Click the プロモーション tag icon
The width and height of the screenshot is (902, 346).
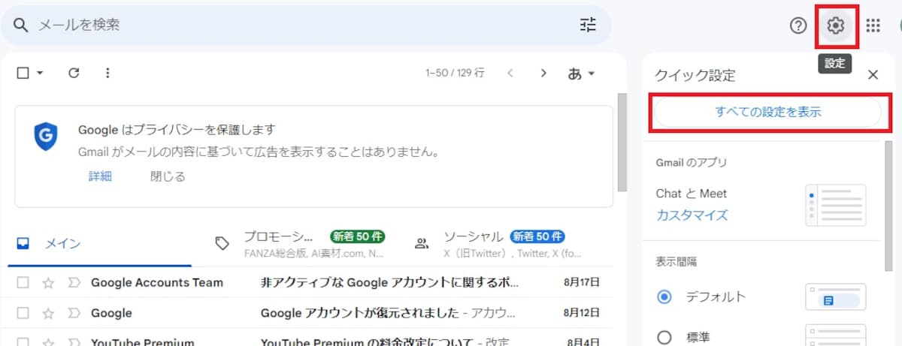(x=222, y=243)
